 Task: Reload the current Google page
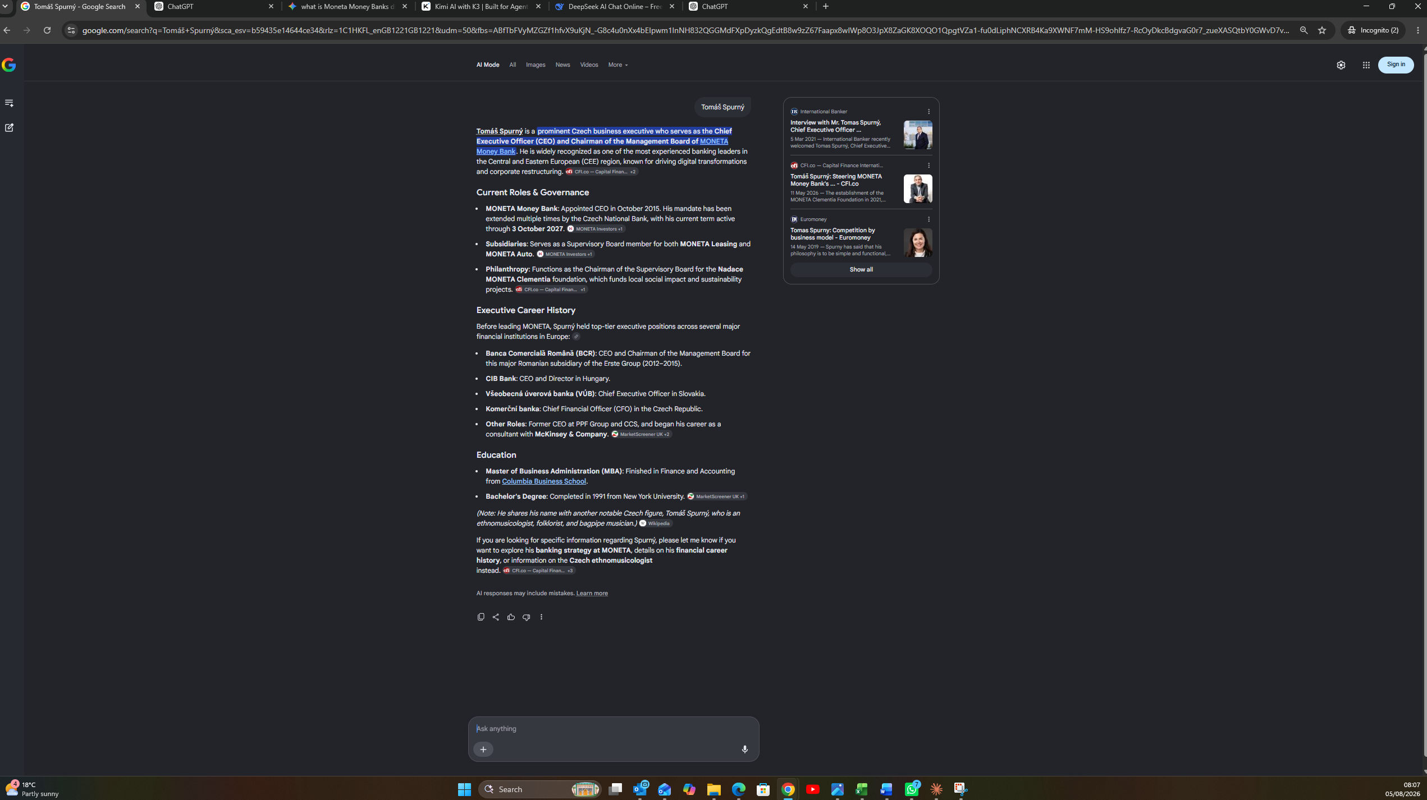(47, 30)
